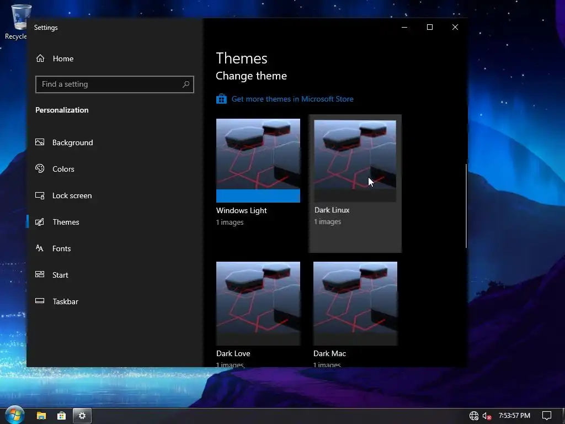Viewport: 565px width, 424px height.
Task: Select the Themes page label
Action: pyautogui.click(x=66, y=222)
